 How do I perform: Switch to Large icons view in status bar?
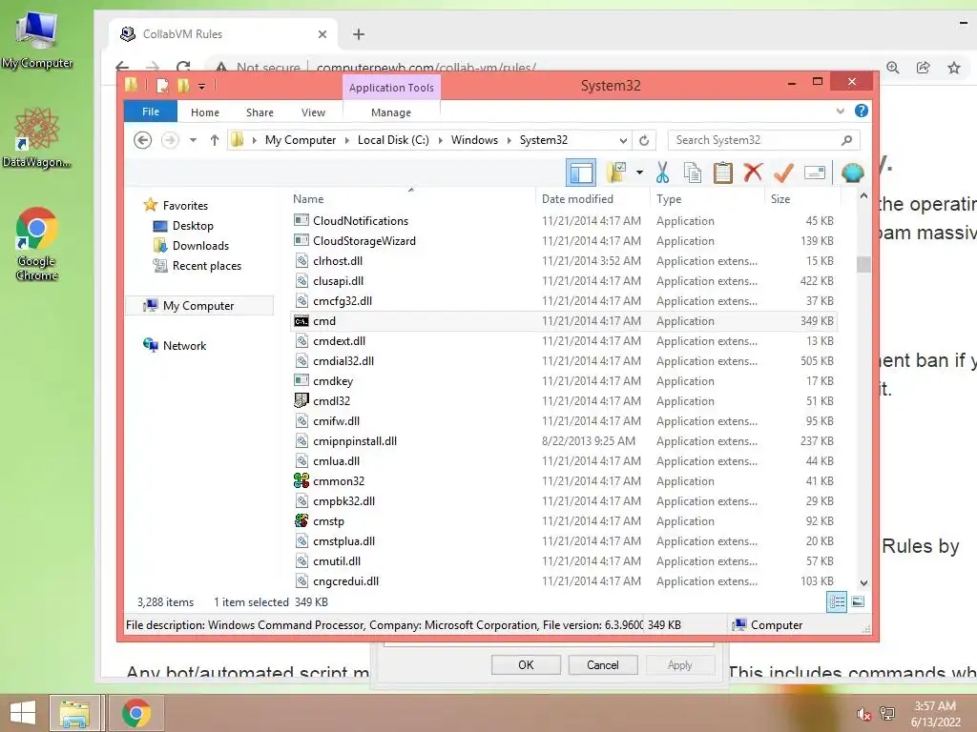click(x=858, y=601)
